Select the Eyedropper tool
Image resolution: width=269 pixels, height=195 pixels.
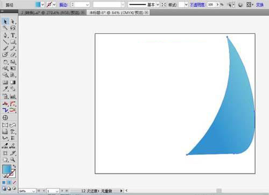[5, 88]
